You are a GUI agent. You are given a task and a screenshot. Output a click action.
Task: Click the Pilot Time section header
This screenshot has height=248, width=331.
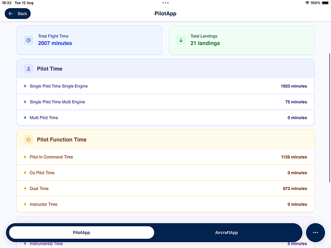click(x=165, y=69)
